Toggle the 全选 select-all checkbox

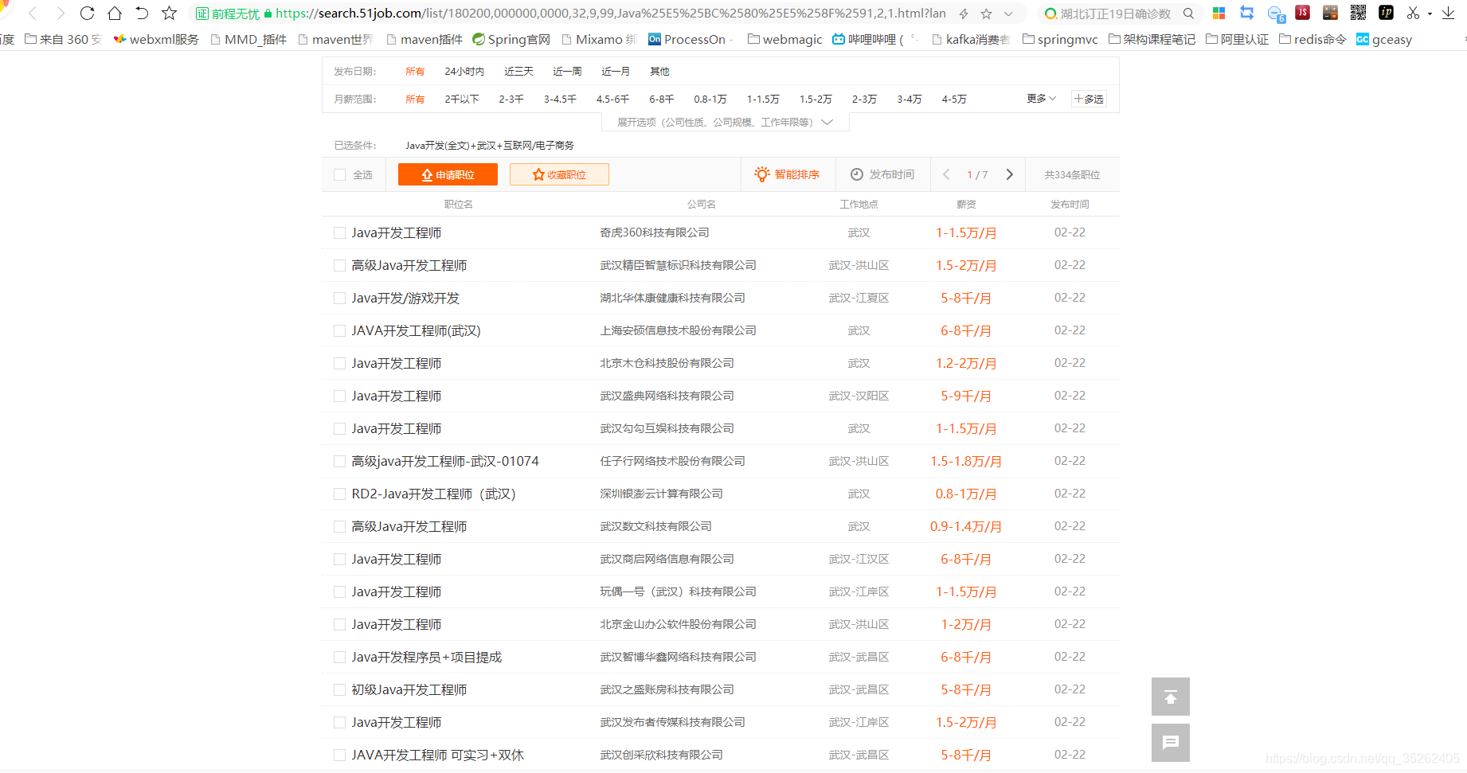click(x=340, y=175)
